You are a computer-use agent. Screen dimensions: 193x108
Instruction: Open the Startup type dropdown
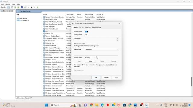[102, 49]
